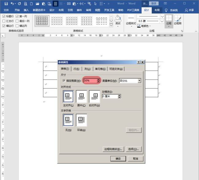
Task: Open the Border Styles (边框样式) gallery
Action: click(131, 20)
